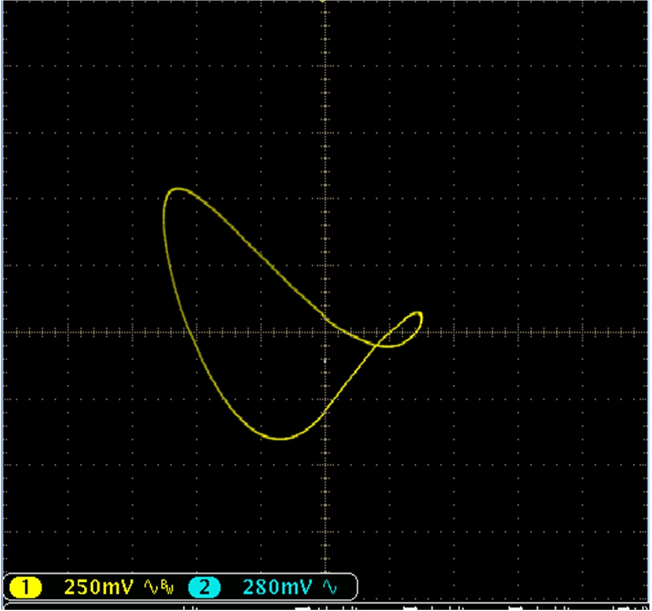Click the center crosshair of the graticule
Image resolution: width=652 pixels, height=611 pixels.
point(324,331)
